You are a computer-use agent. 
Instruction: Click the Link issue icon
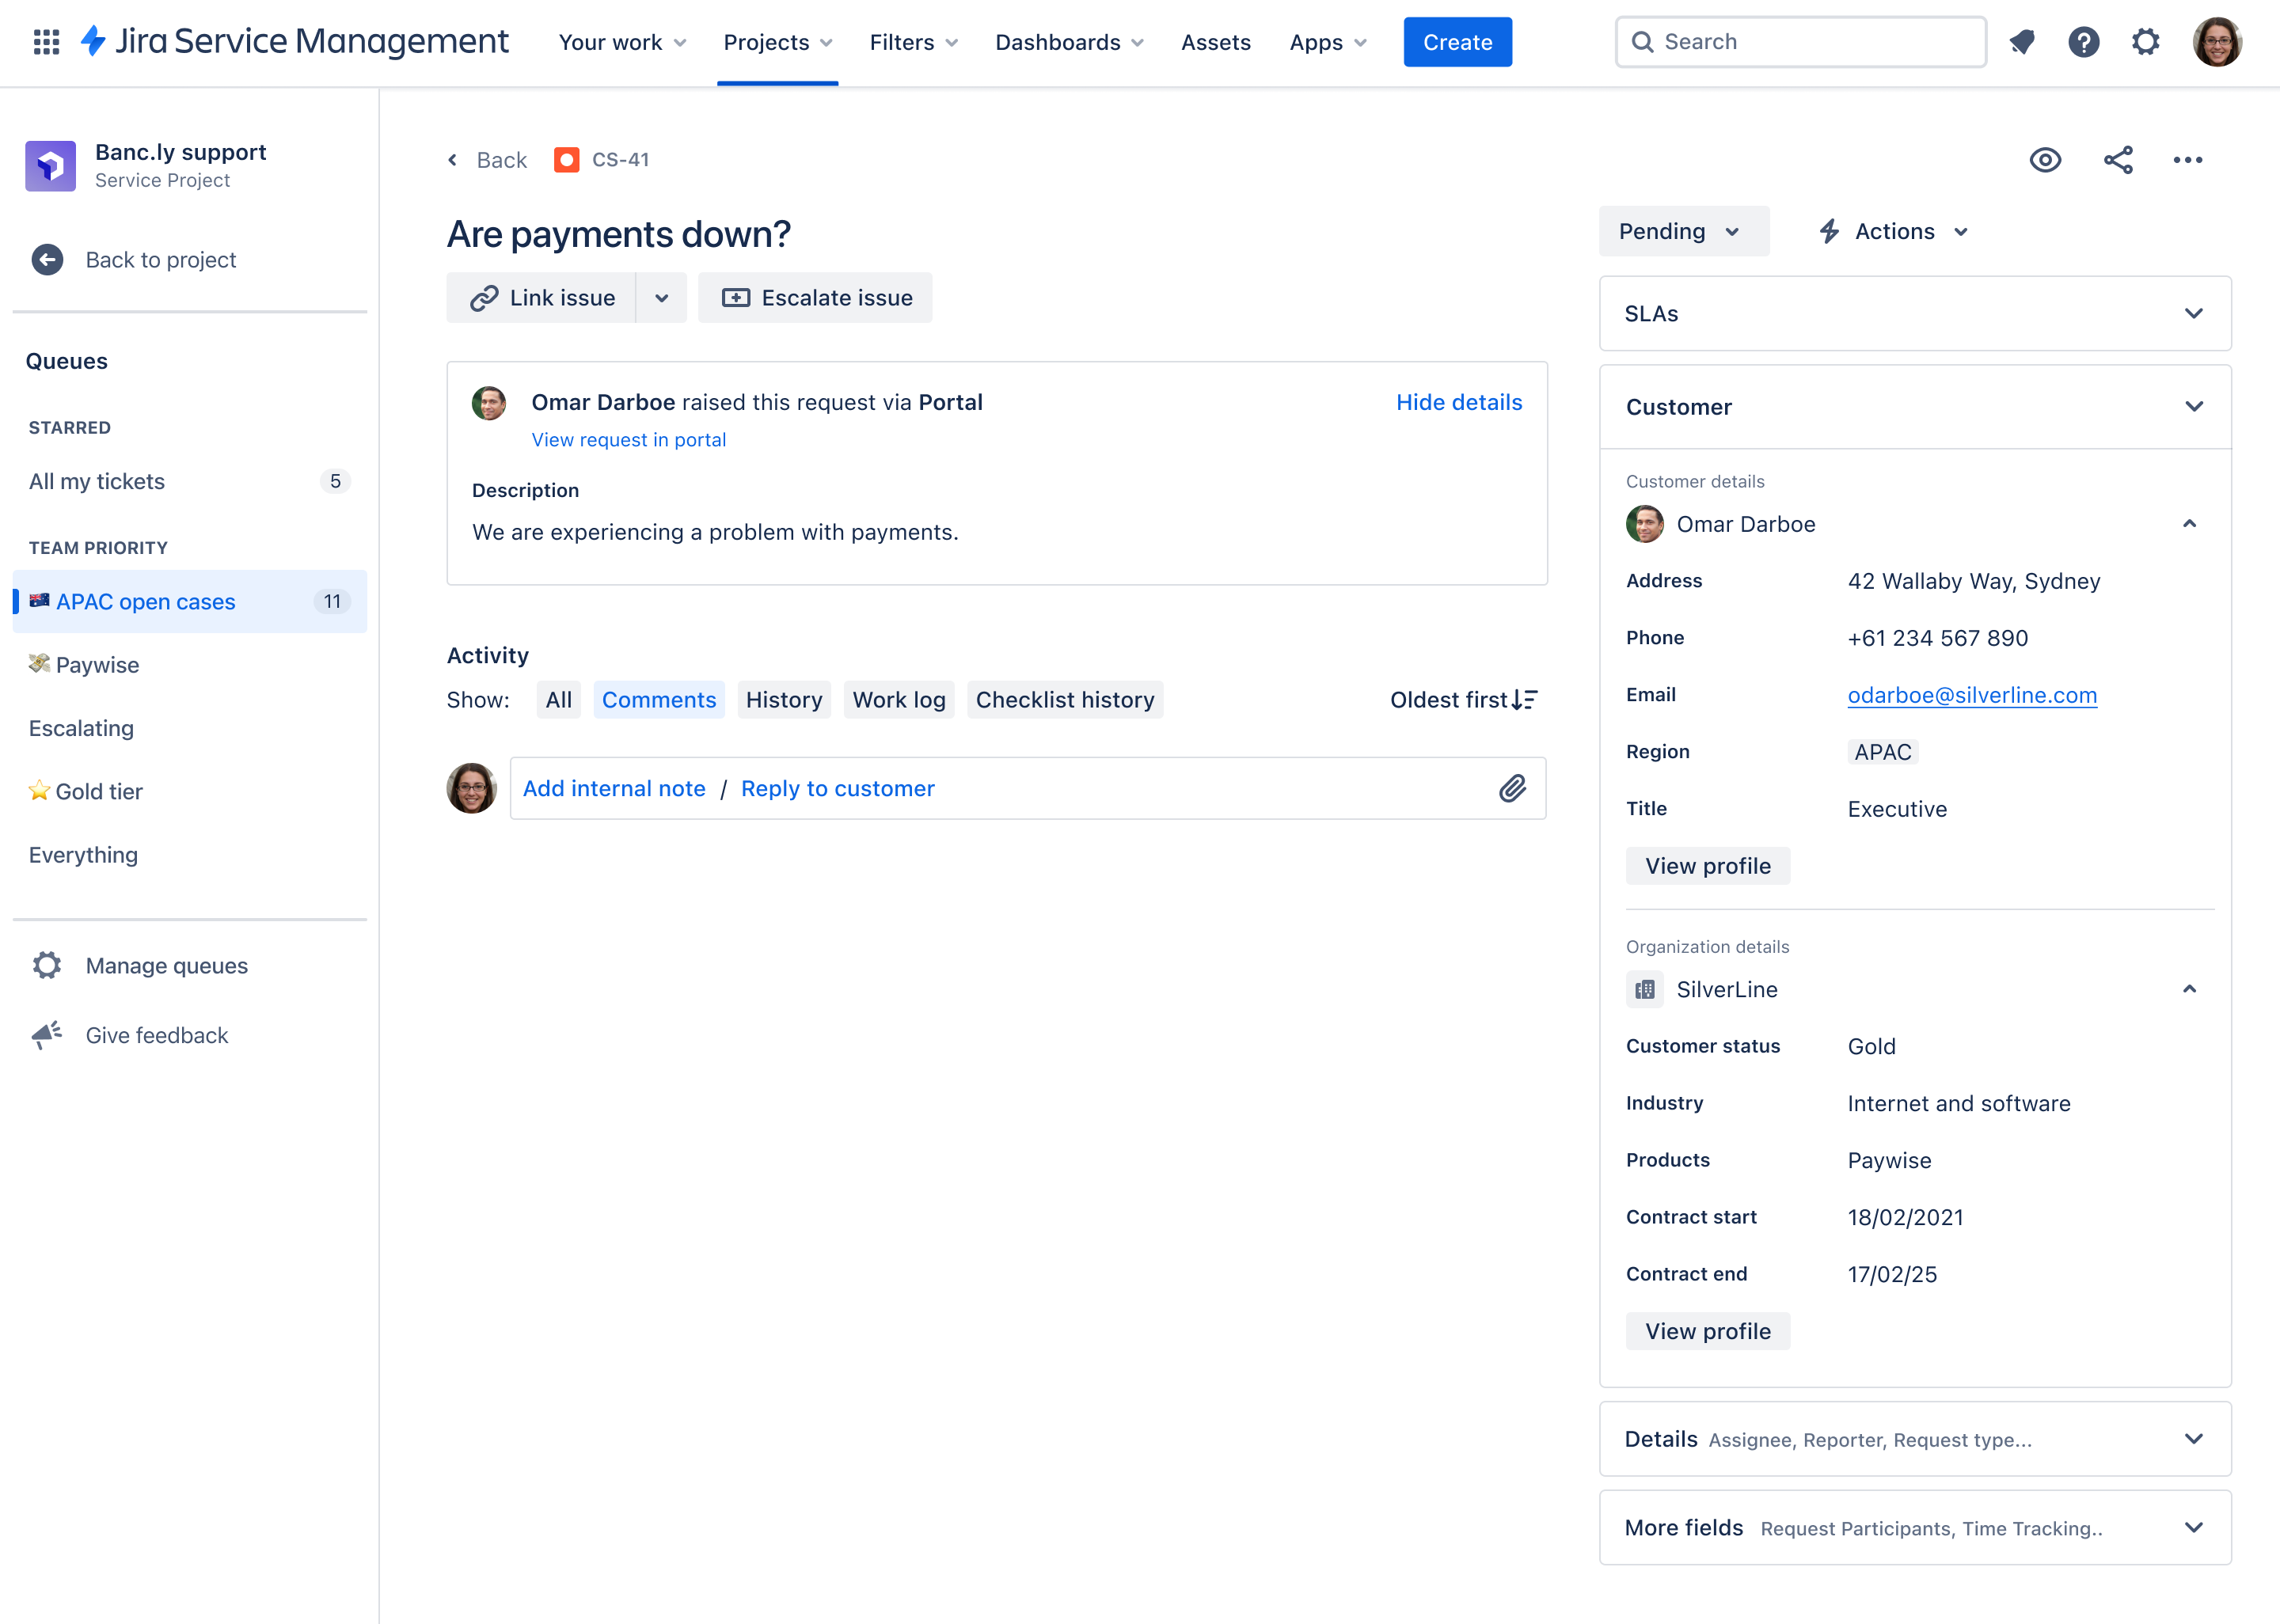484,297
